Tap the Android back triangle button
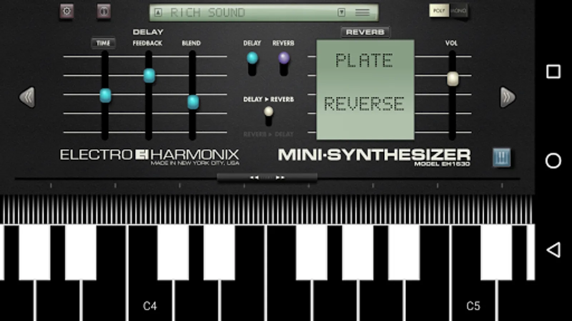The image size is (572, 321). tap(553, 250)
